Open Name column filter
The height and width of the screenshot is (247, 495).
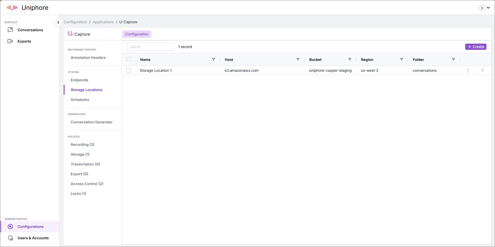(x=213, y=59)
